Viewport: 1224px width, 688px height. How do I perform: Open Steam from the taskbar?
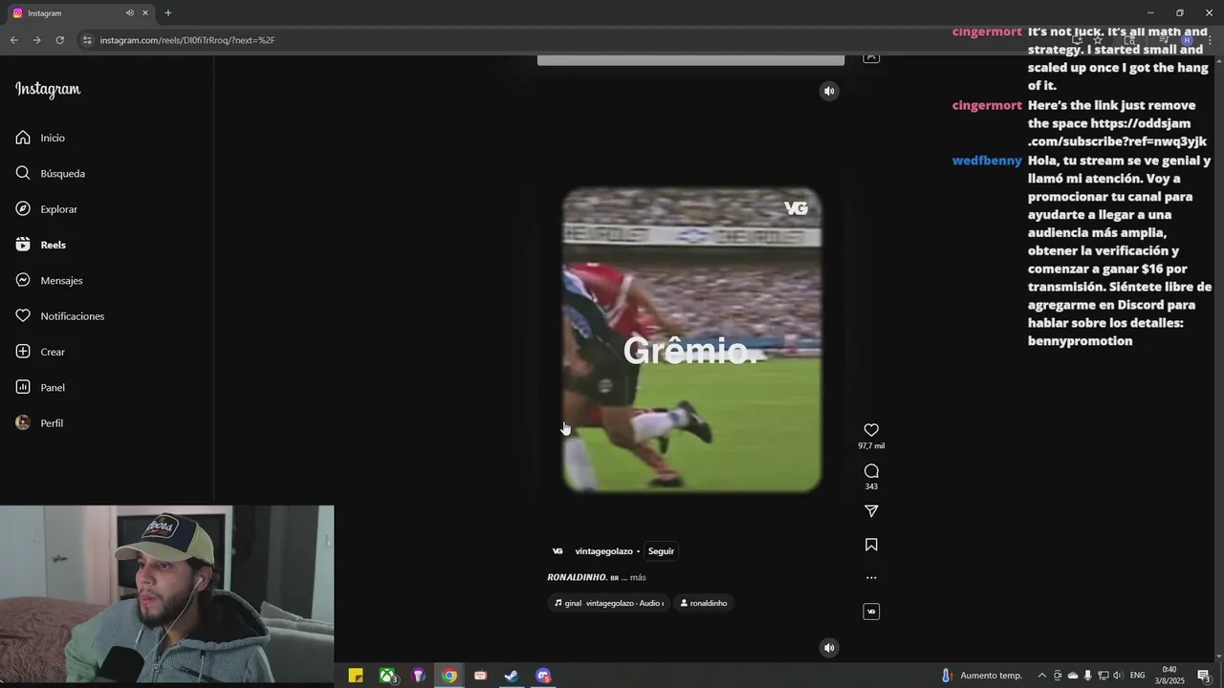512,676
